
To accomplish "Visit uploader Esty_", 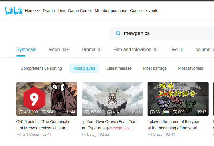I will click(x=92, y=134).
